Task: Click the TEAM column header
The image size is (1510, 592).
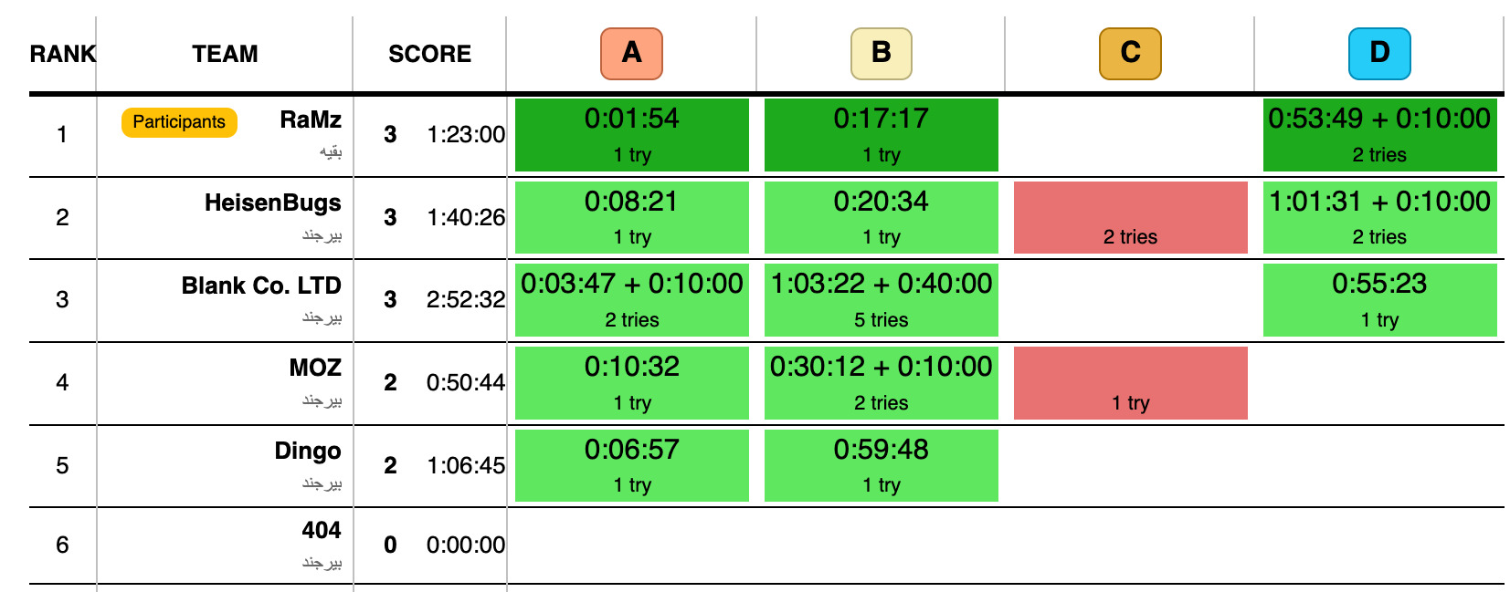Action: point(225,54)
